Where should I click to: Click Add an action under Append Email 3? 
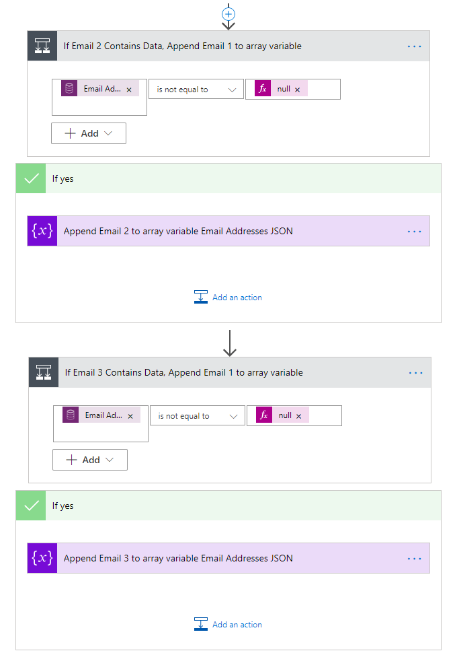click(229, 625)
